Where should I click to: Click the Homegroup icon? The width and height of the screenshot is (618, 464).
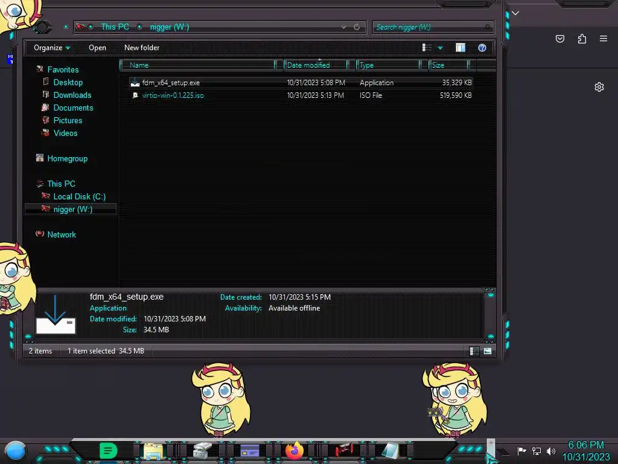tap(40, 158)
